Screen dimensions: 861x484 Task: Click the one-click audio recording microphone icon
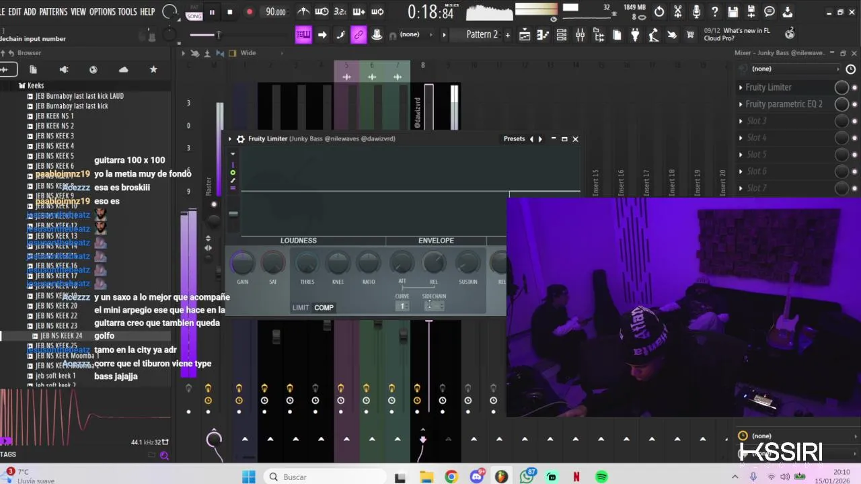click(696, 11)
